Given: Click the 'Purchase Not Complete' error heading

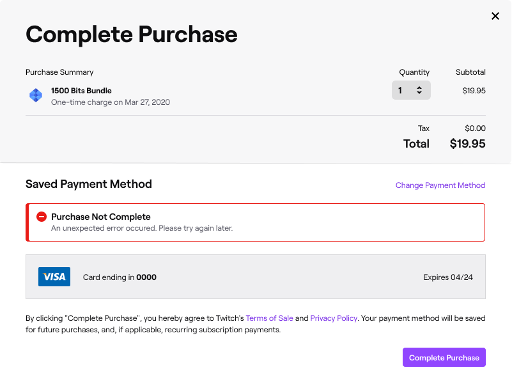Looking at the screenshot, I should (x=101, y=217).
